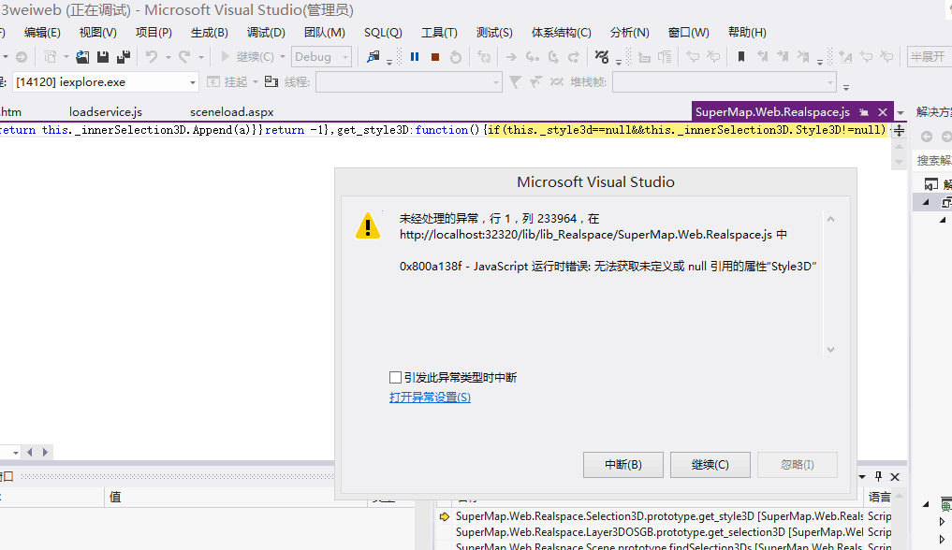Open the 窗口(W) menu
The height and width of the screenshot is (550, 952).
click(689, 33)
